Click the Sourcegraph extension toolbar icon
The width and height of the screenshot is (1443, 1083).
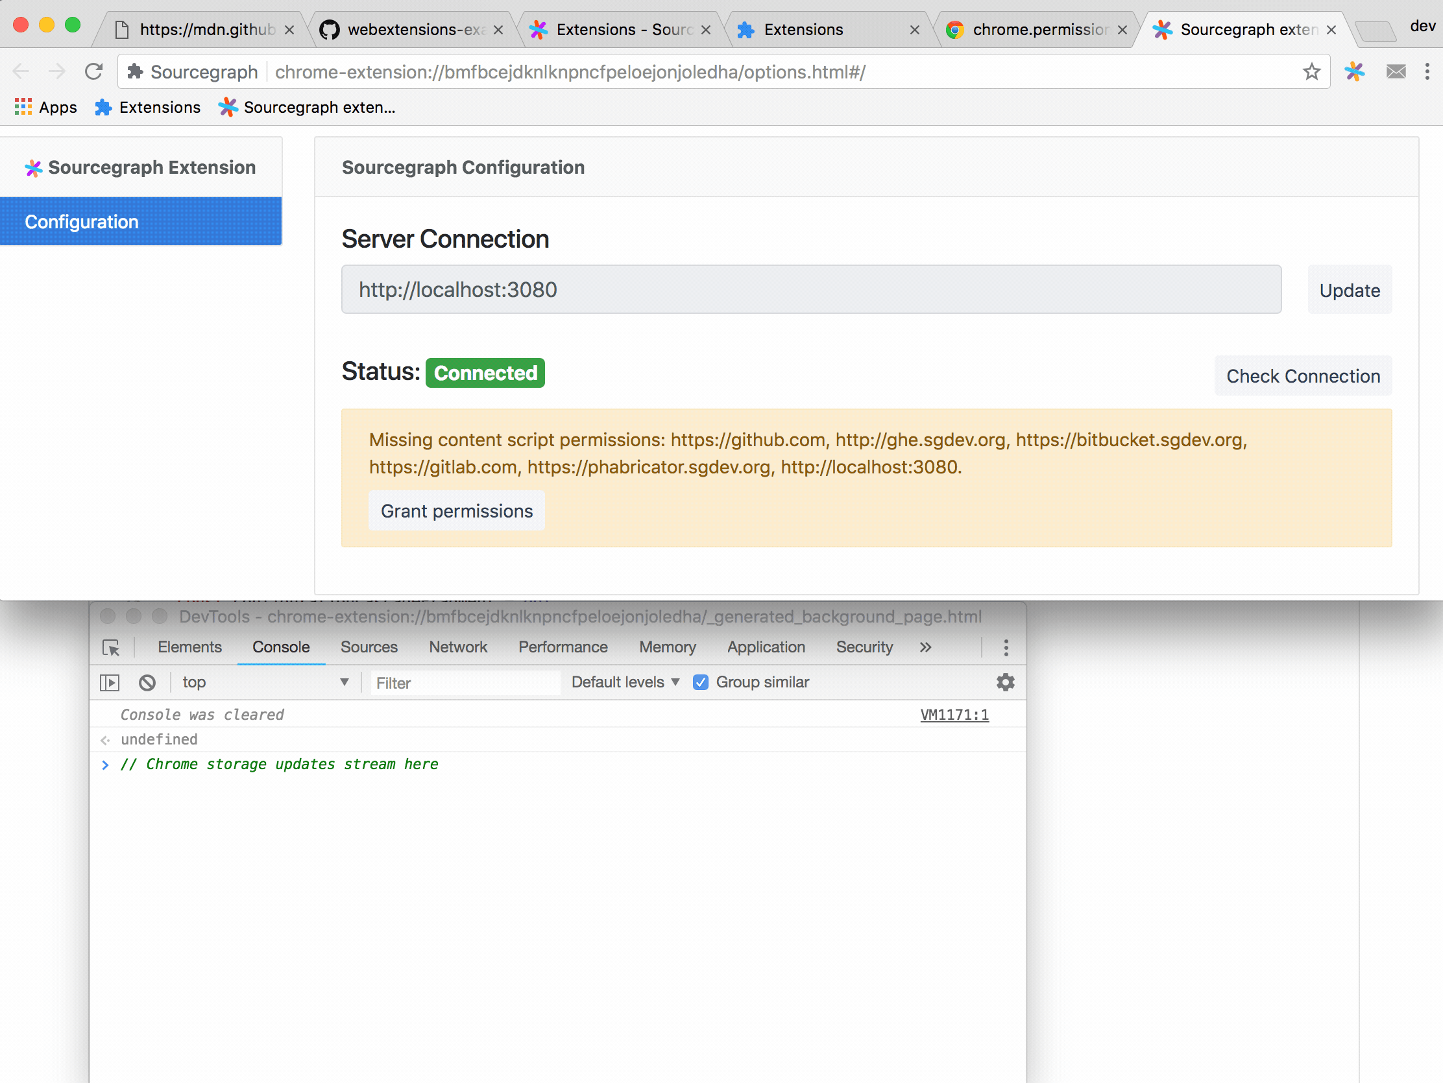coord(1354,71)
